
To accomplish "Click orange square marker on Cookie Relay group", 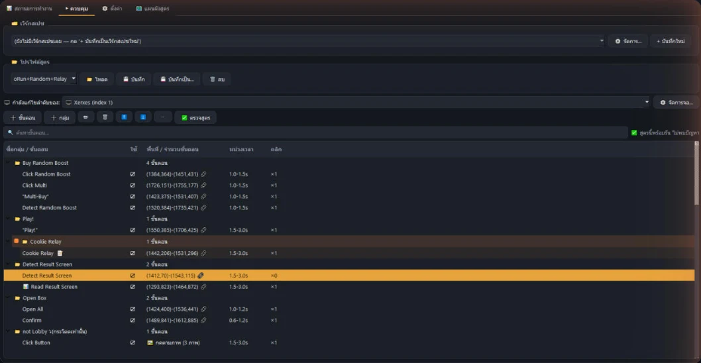I will tap(17, 241).
